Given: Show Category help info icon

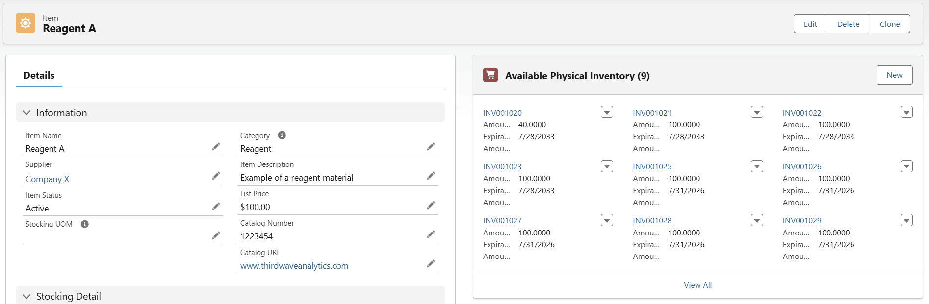Looking at the screenshot, I should point(282,135).
